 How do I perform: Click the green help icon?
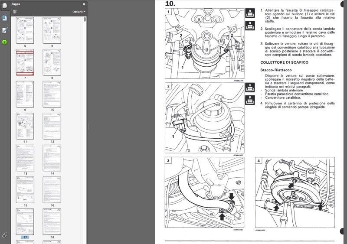[4, 42]
